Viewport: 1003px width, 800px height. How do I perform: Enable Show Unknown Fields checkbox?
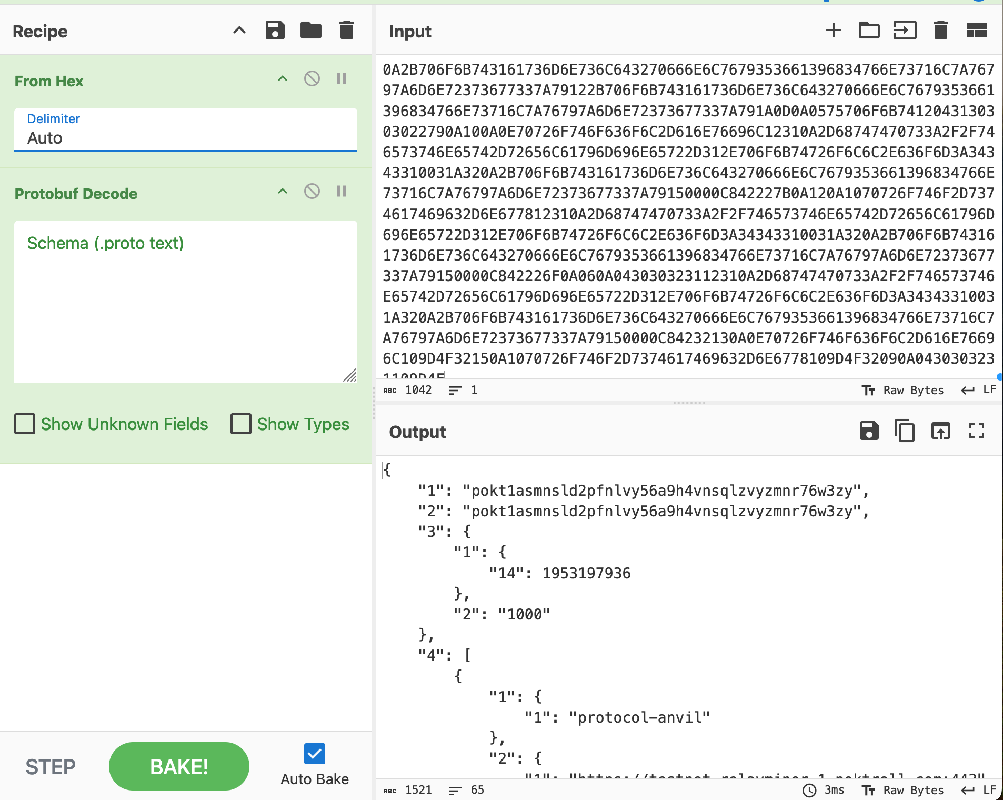pyautogui.click(x=25, y=424)
